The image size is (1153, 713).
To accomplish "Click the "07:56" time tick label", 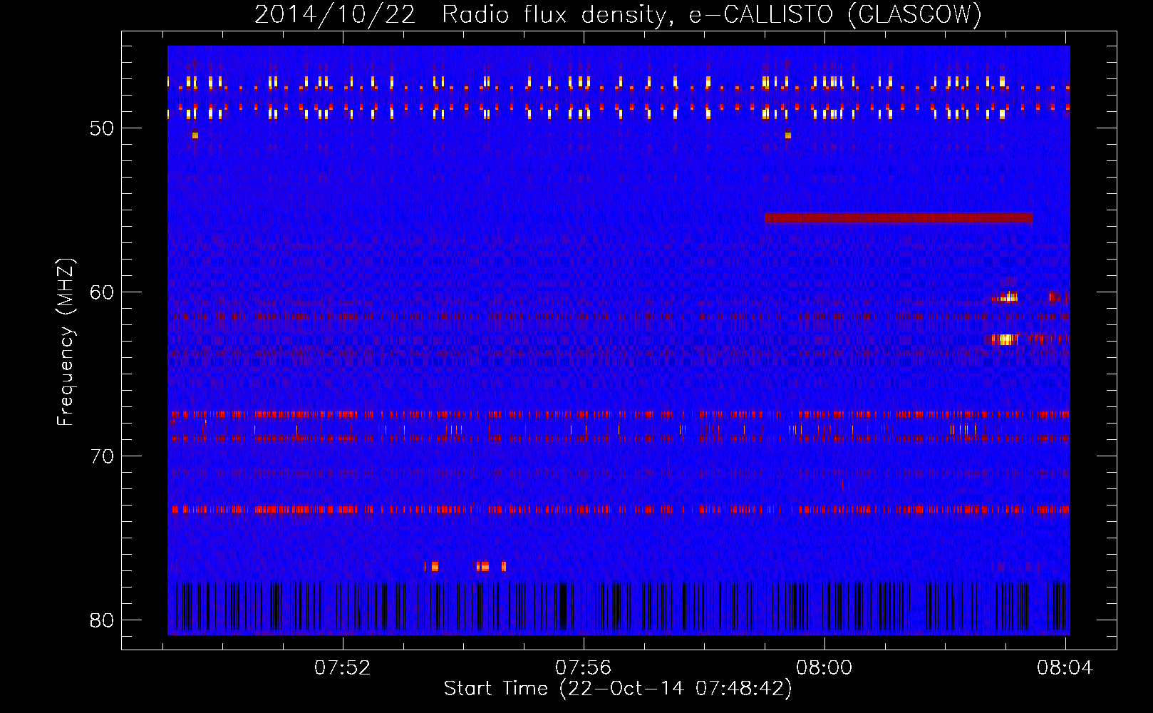I will coord(583,668).
